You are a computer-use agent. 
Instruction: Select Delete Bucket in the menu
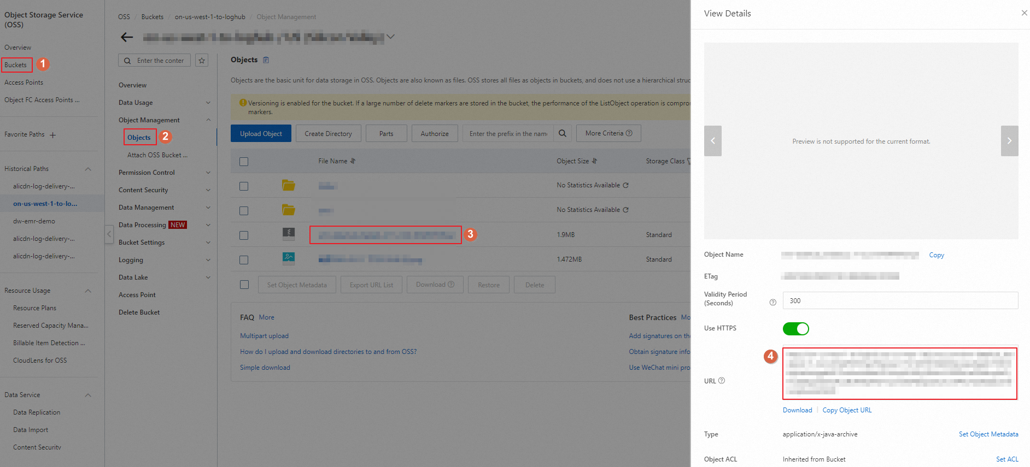point(139,312)
